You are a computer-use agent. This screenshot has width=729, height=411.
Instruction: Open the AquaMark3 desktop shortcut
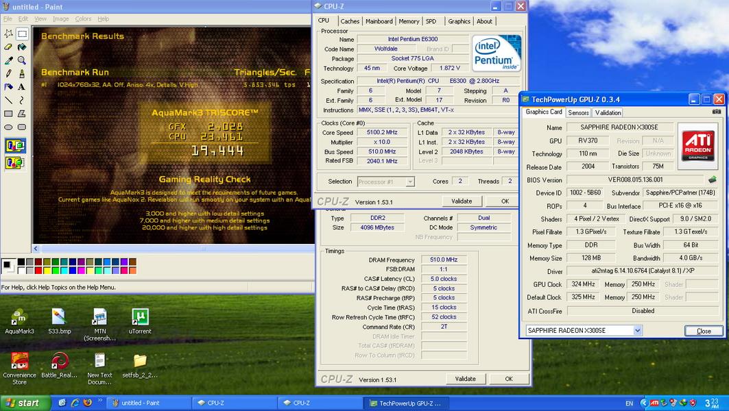pos(19,321)
